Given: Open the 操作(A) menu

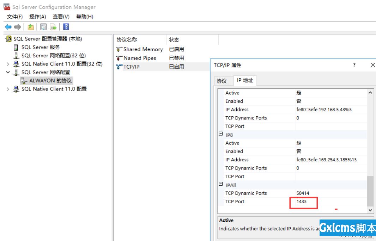Looking at the screenshot, I should pyautogui.click(x=38, y=17).
